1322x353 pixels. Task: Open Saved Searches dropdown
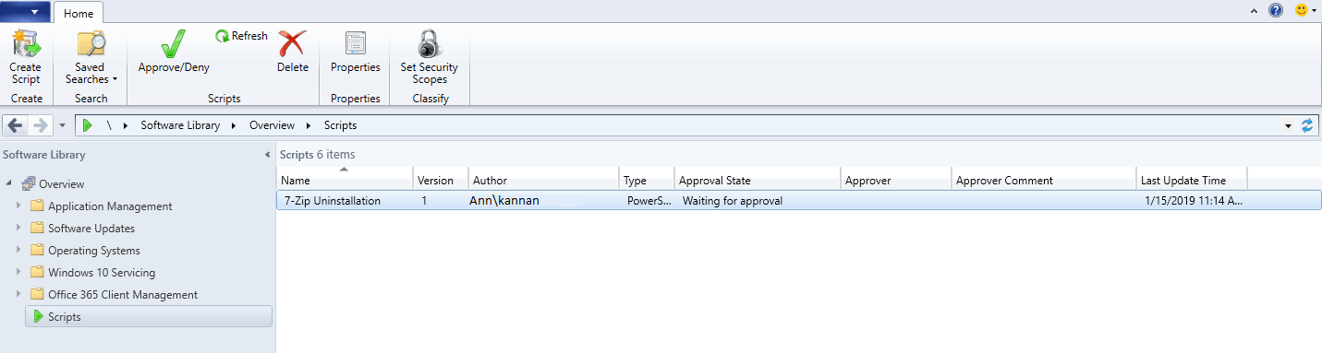click(91, 57)
